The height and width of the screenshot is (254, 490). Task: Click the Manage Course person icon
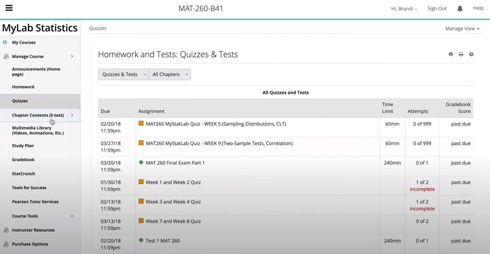(x=6, y=57)
